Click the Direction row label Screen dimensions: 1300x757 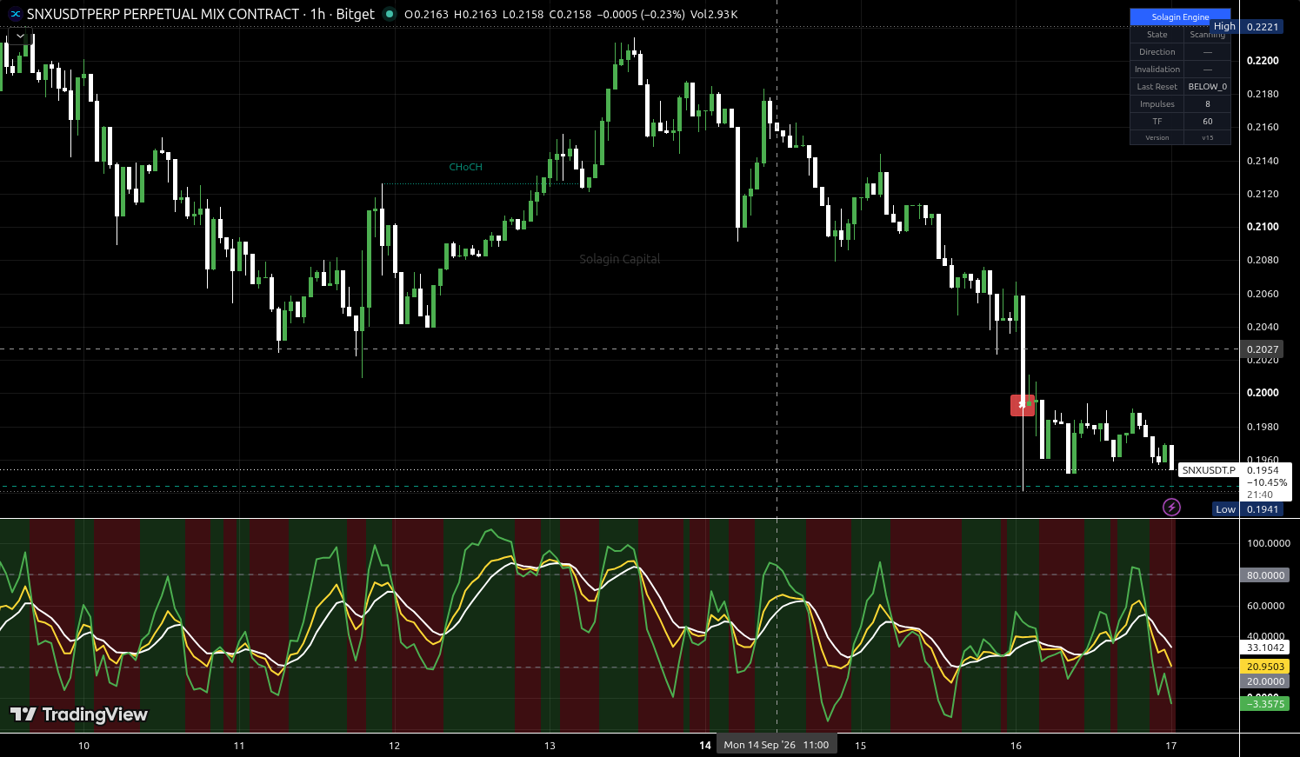coord(1157,52)
